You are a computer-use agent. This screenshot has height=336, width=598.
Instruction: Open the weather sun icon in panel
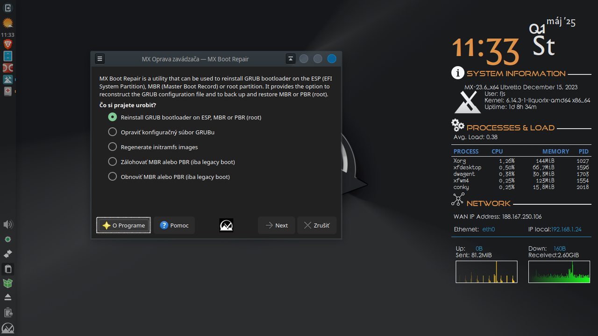pyautogui.click(x=7, y=23)
